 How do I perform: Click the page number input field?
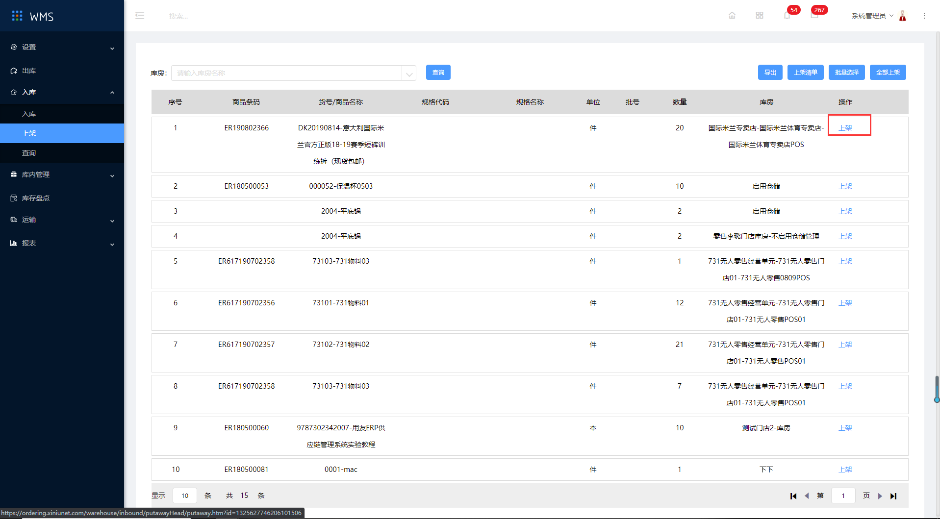point(843,495)
